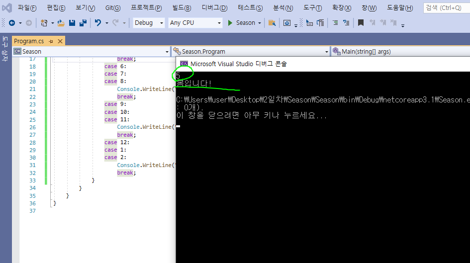Viewport: 470px width, 263px height.
Task: Click the browser preview toolbar icon
Action: [x=287, y=23]
